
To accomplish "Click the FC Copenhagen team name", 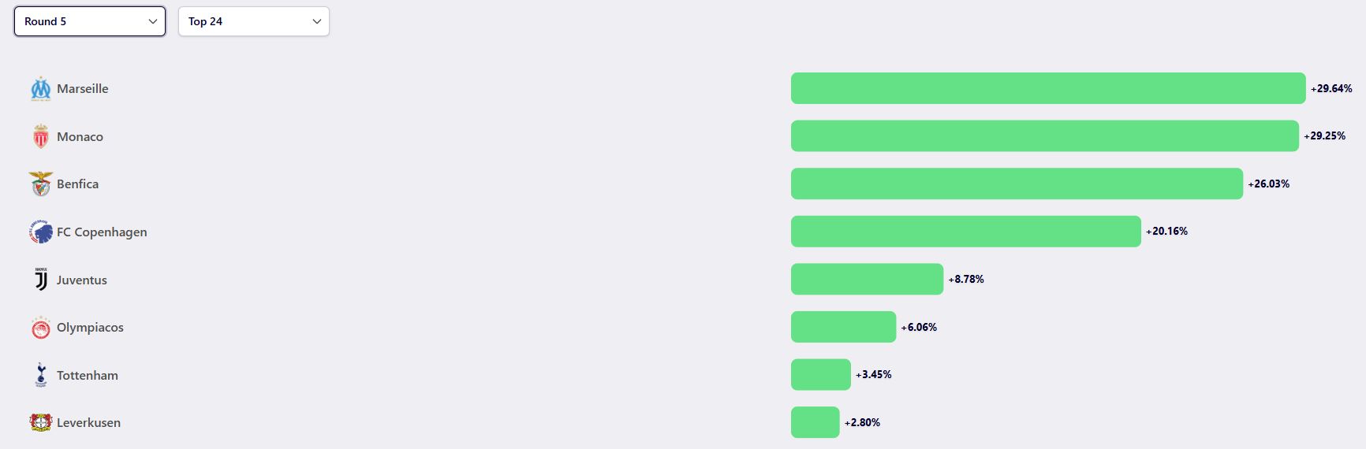I will 102,232.
